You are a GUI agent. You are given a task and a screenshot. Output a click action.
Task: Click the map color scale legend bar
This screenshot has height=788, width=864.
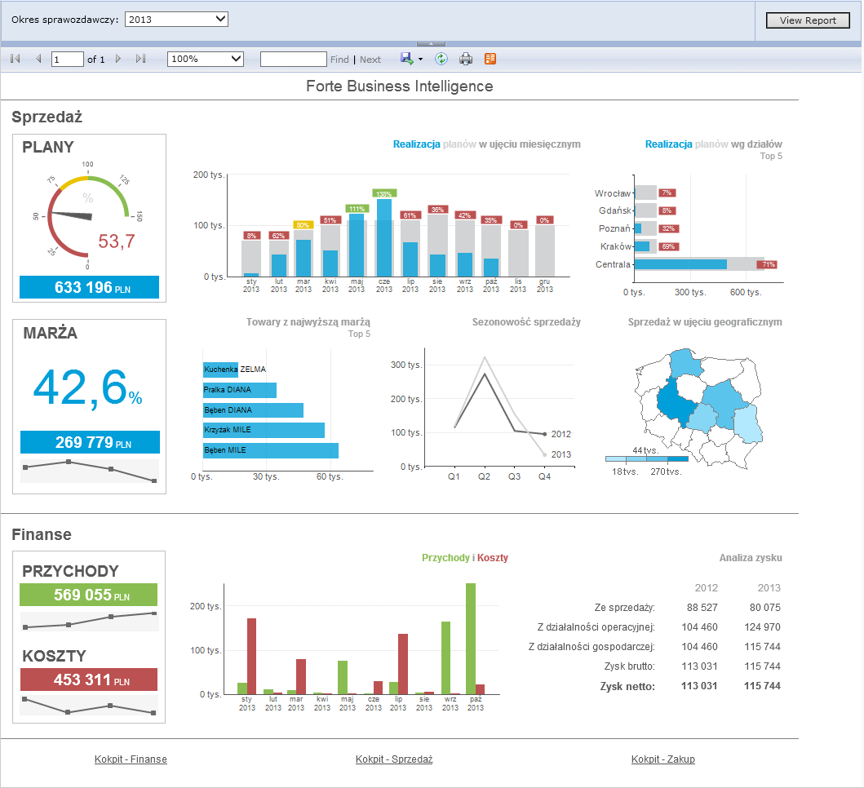click(x=647, y=458)
